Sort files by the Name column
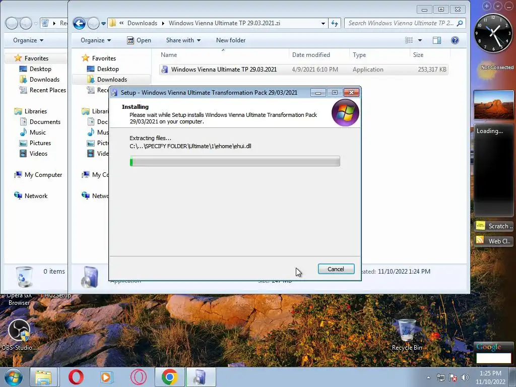Screen dimensions: 516x387 tap(169, 55)
